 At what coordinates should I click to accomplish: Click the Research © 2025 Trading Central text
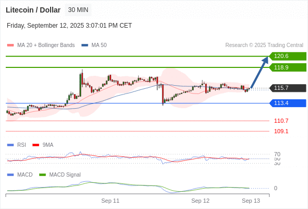coord(264,45)
